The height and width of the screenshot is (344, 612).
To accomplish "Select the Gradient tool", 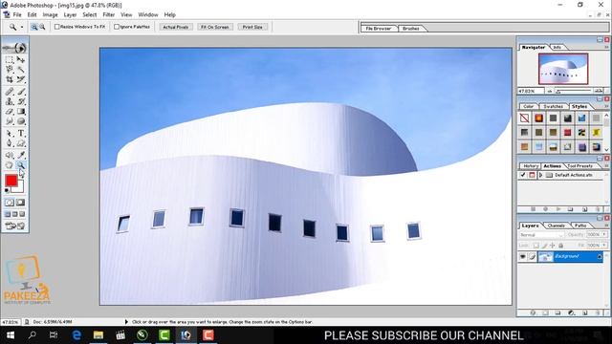I will tap(21, 112).
